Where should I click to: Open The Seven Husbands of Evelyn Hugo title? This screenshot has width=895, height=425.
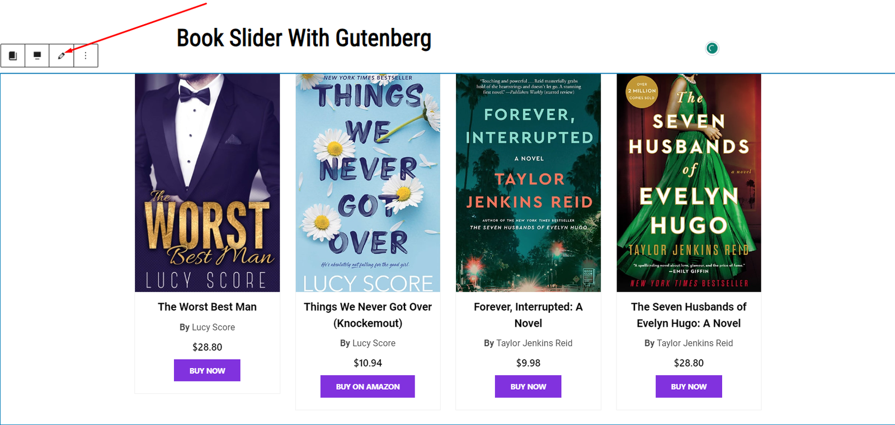689,315
